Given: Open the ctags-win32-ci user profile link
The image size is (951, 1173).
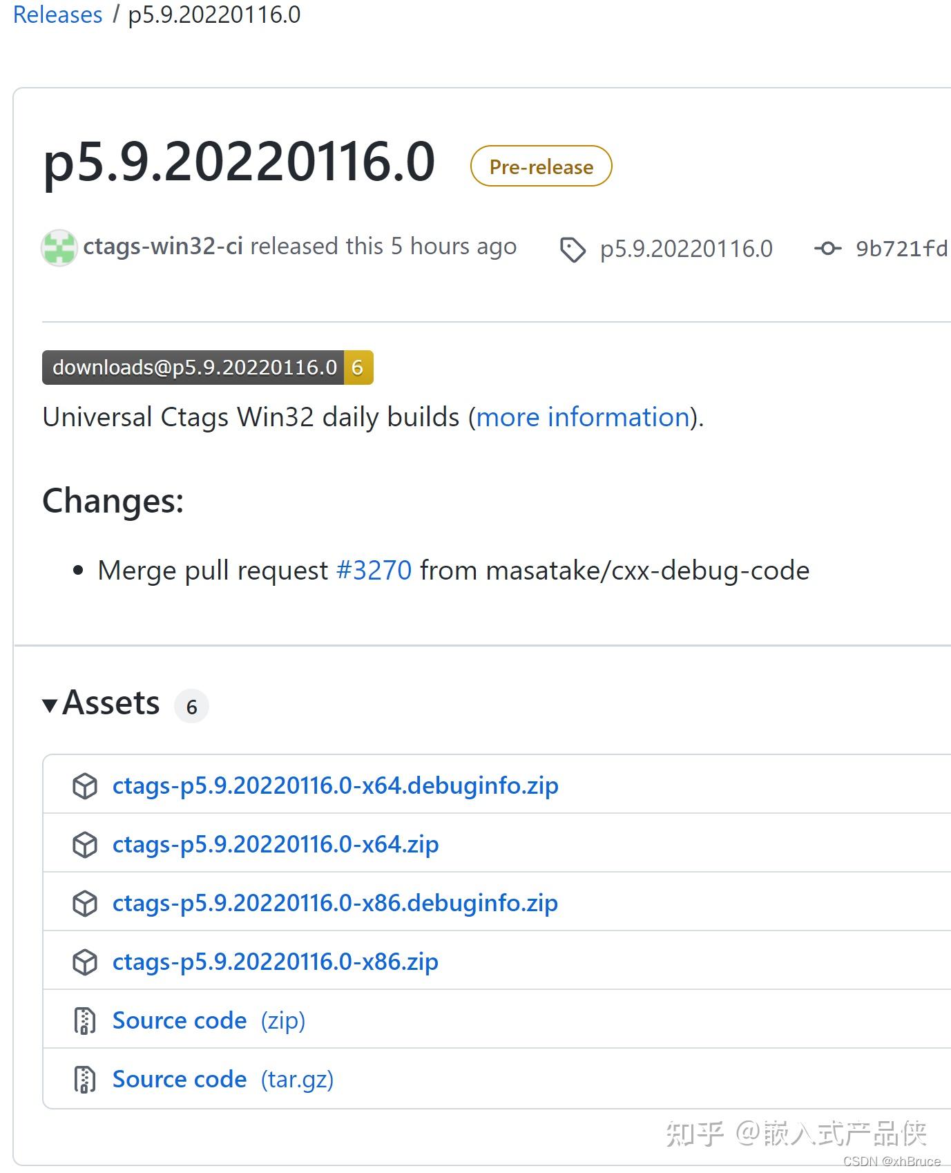Looking at the screenshot, I should tap(163, 247).
